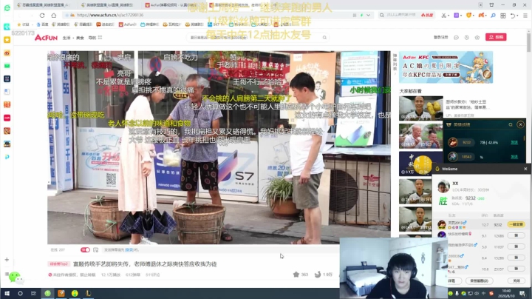Open the scissors screenshot tool in the browser toolbar
This screenshot has height=299, width=532.
[x=443, y=16]
